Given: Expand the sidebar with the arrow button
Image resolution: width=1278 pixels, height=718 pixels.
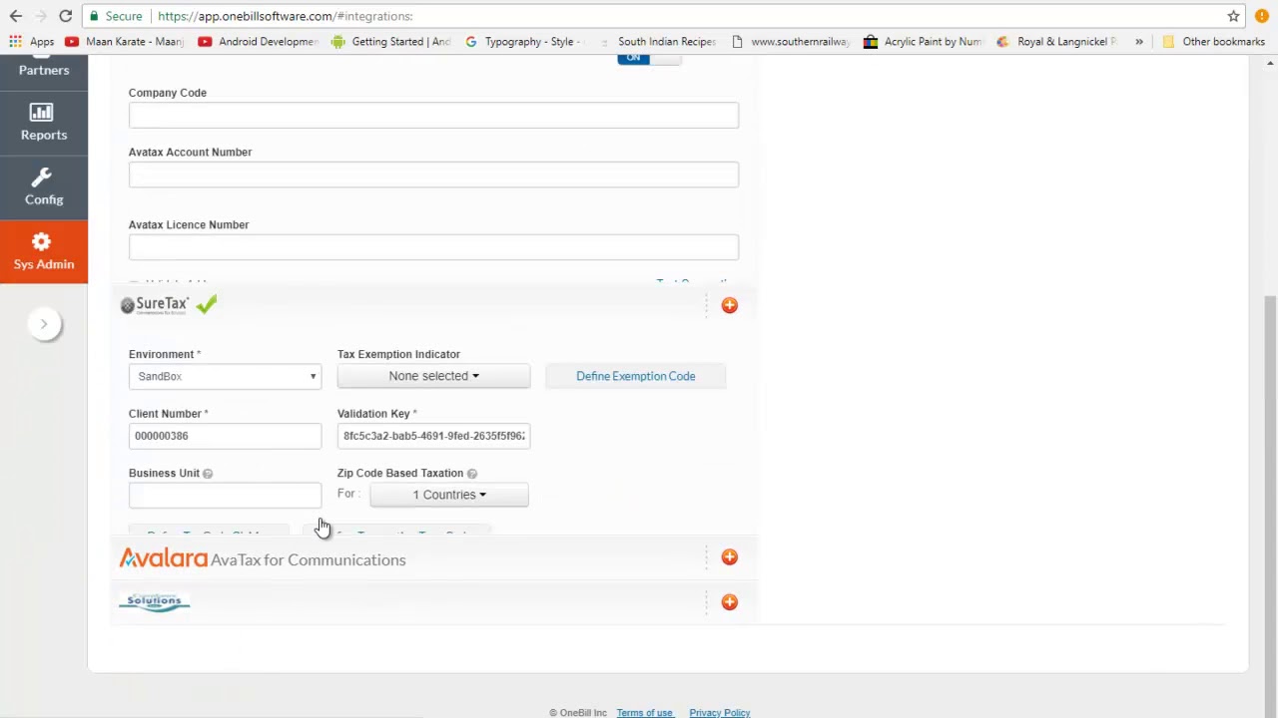Looking at the screenshot, I should click(44, 324).
